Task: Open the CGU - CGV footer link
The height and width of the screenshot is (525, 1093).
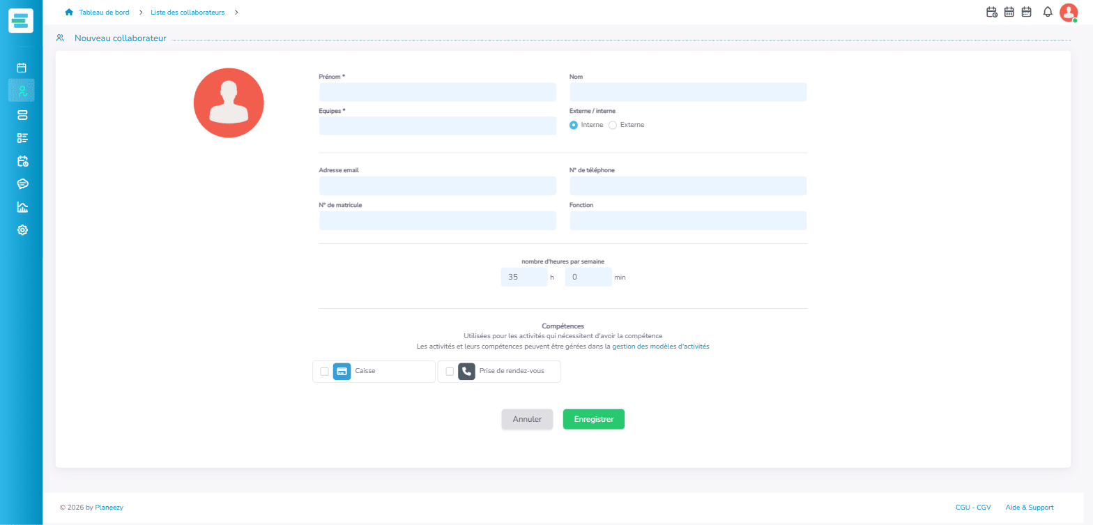Action: pos(973,508)
